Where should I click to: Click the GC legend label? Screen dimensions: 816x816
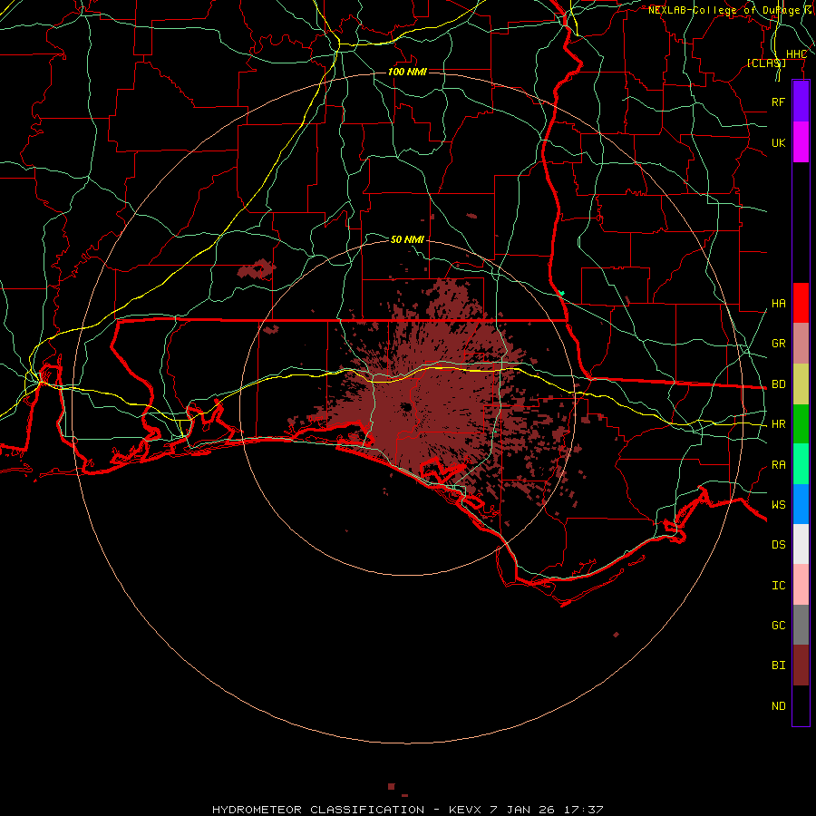point(778,626)
